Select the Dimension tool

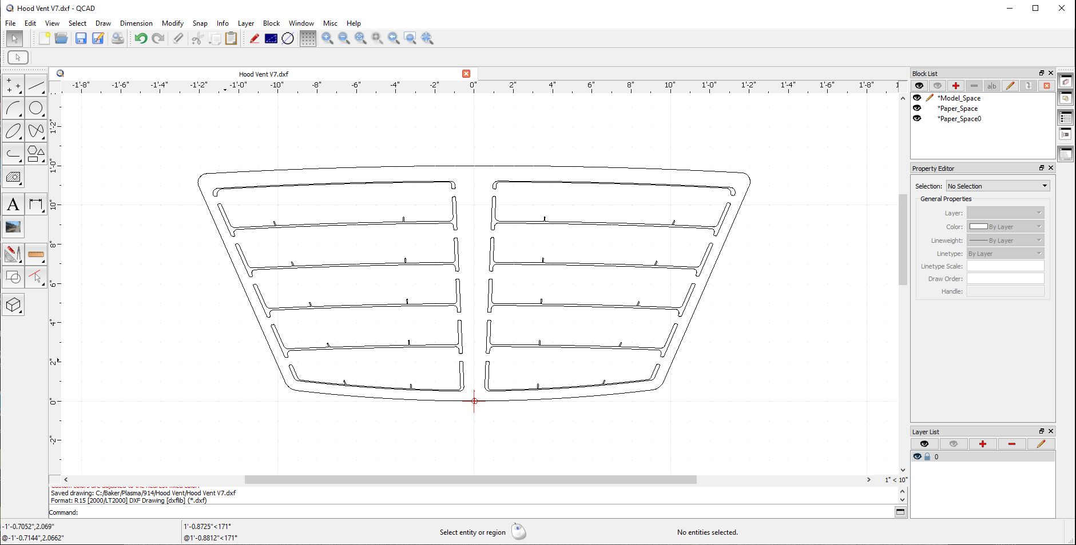(x=35, y=205)
